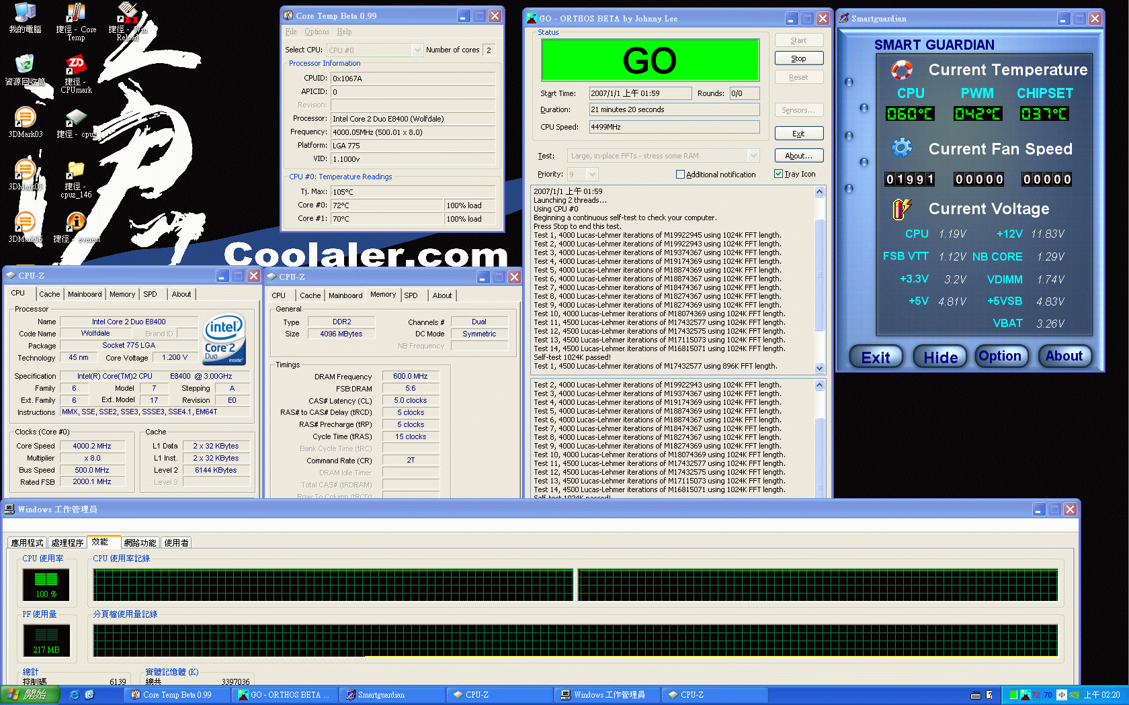The height and width of the screenshot is (705, 1129).
Task: Launch the Core Temp desktop shortcut
Action: point(76,22)
